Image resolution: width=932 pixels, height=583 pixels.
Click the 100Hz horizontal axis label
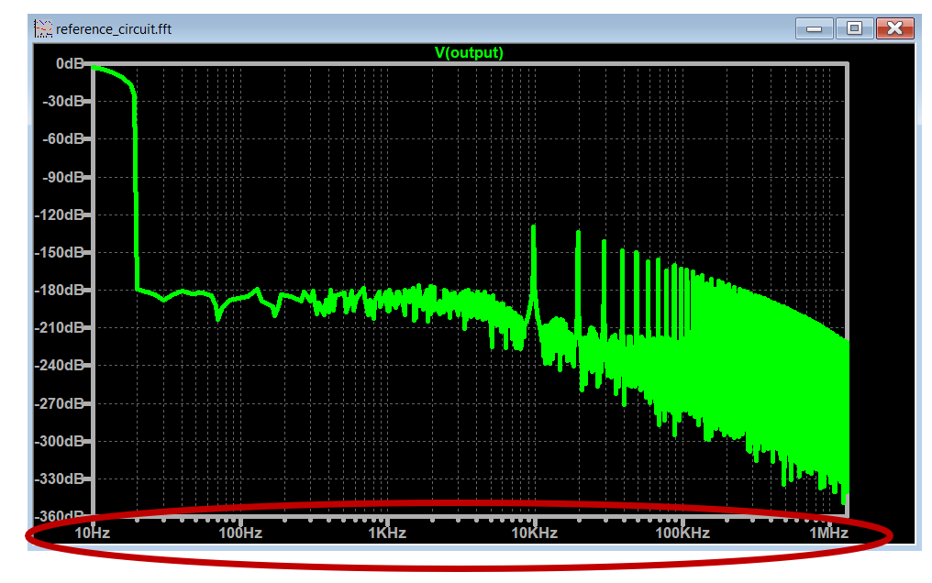point(239,533)
